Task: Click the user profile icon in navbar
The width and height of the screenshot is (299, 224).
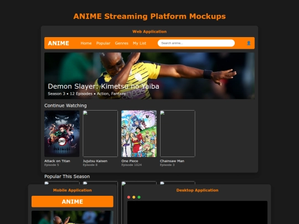Action: [249, 43]
